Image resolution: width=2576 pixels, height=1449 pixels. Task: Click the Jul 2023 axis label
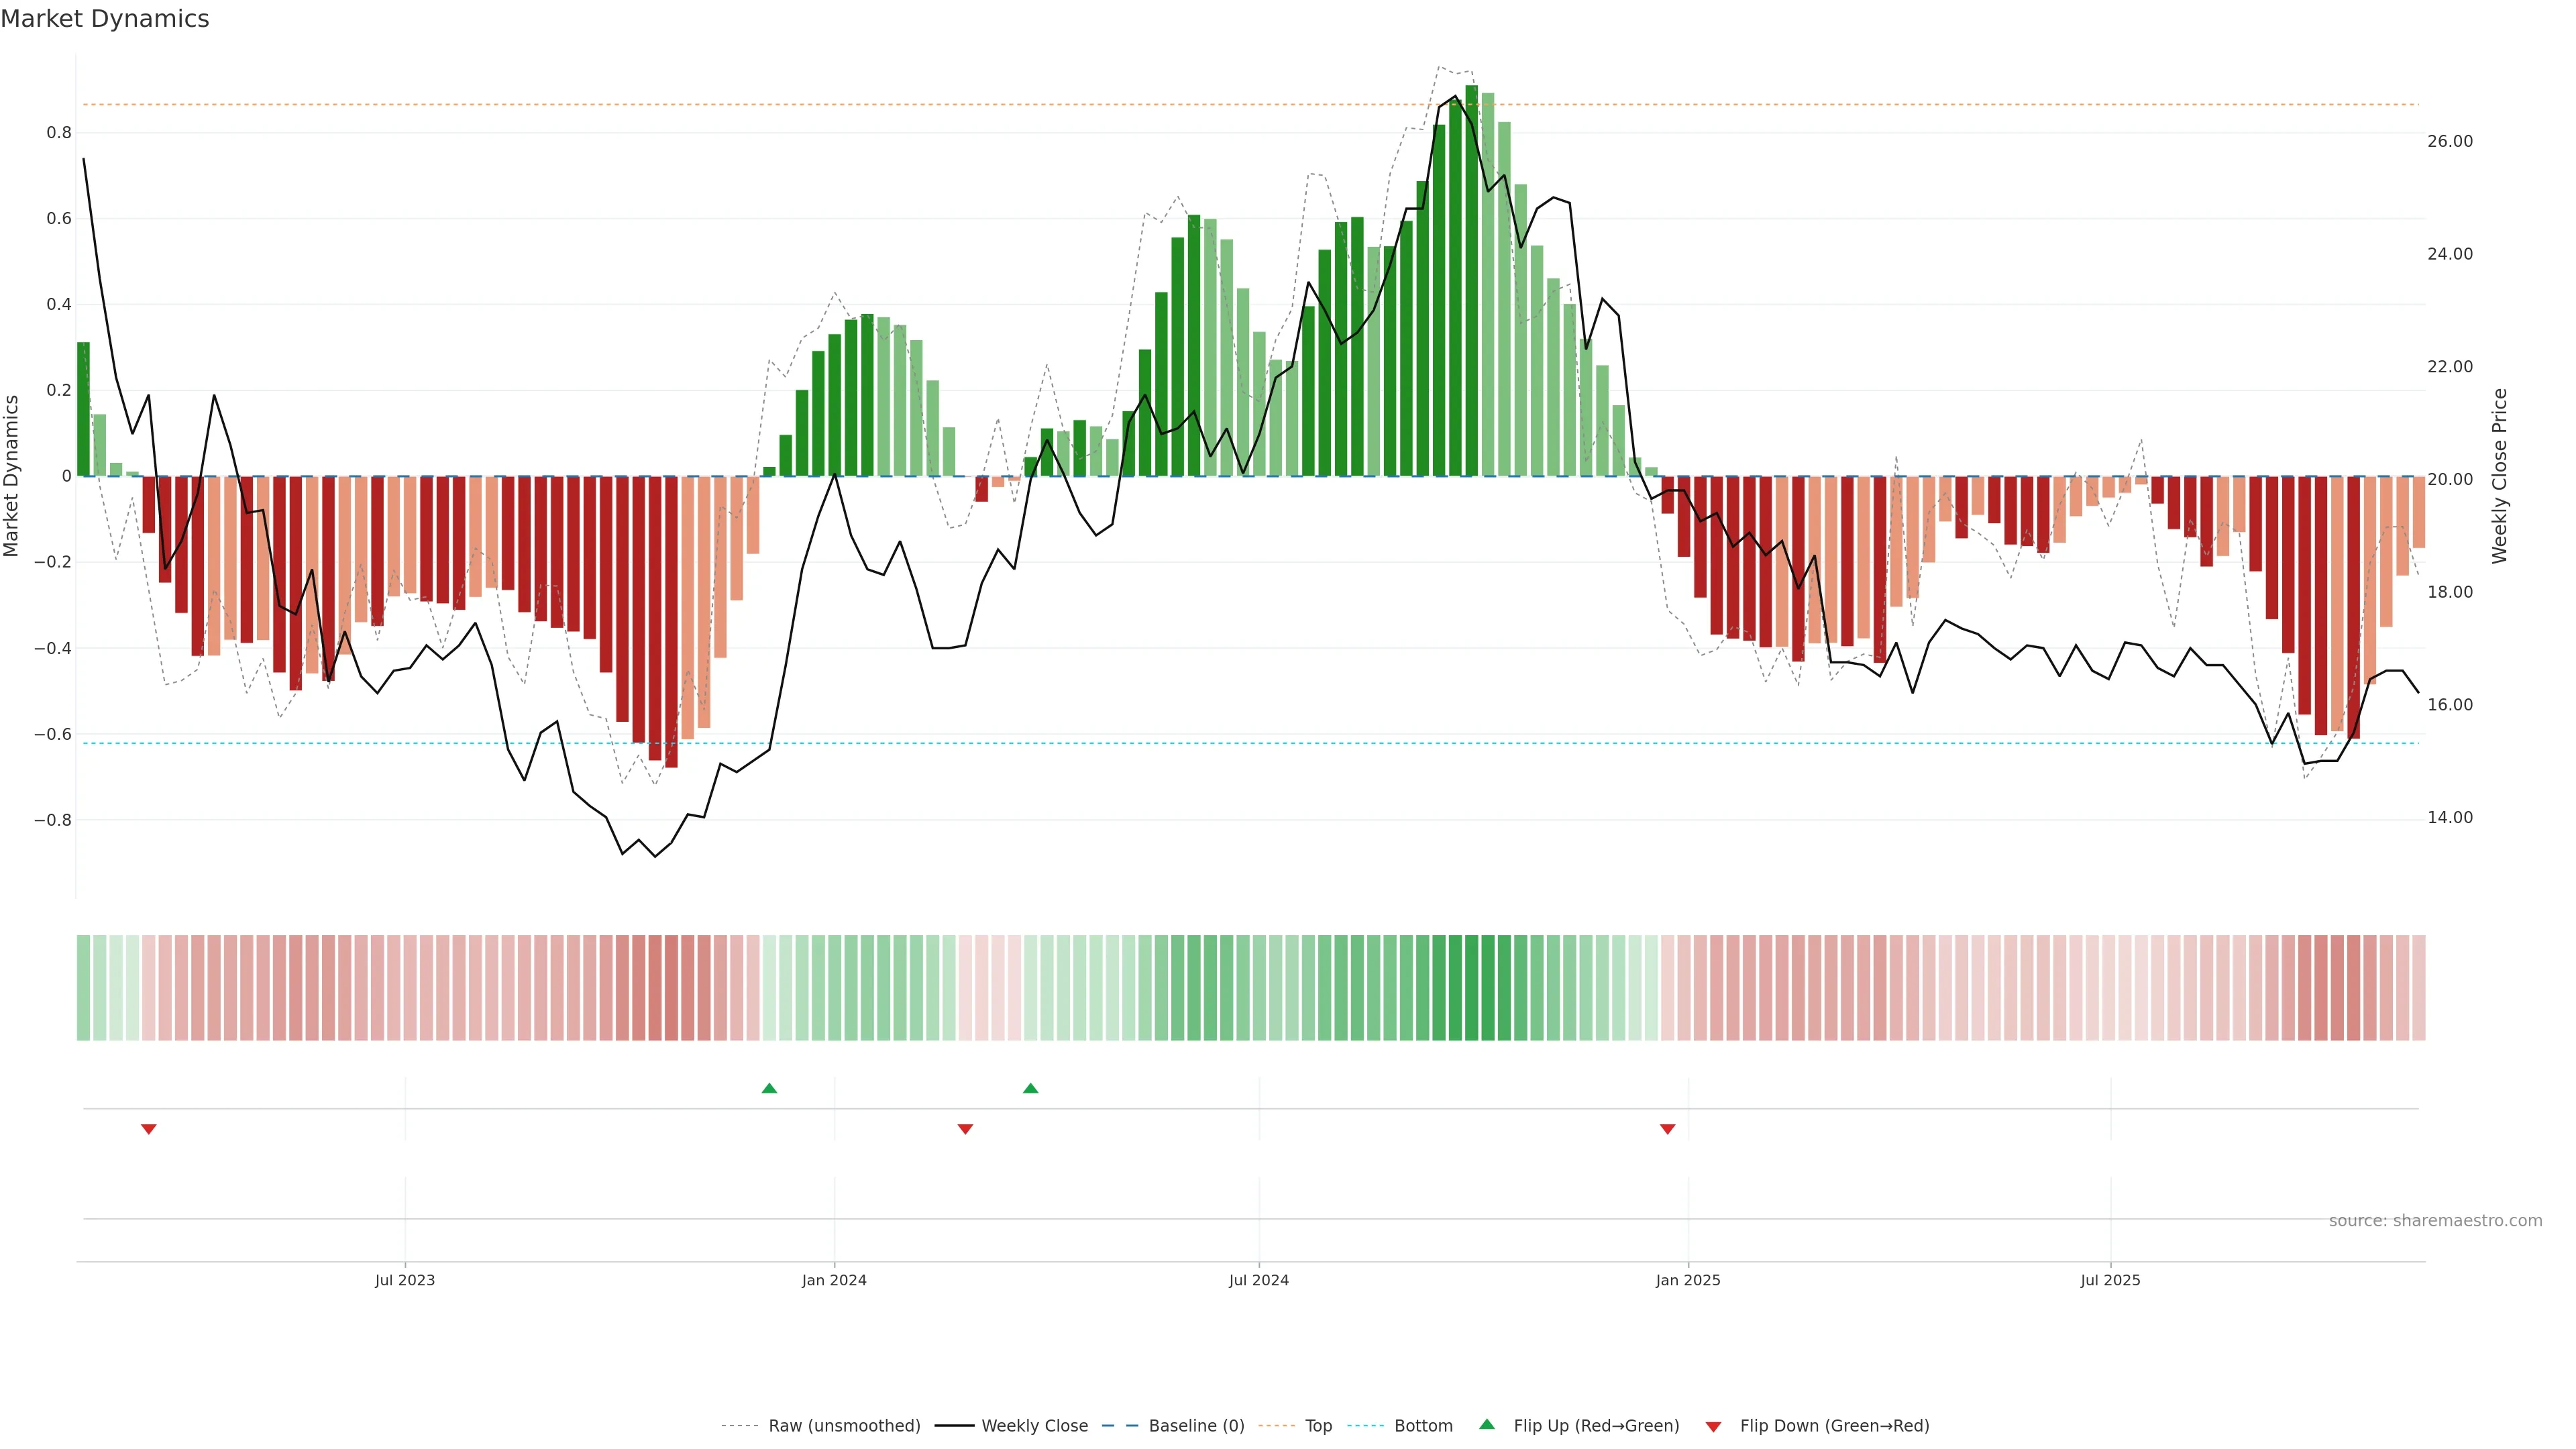405,1280
